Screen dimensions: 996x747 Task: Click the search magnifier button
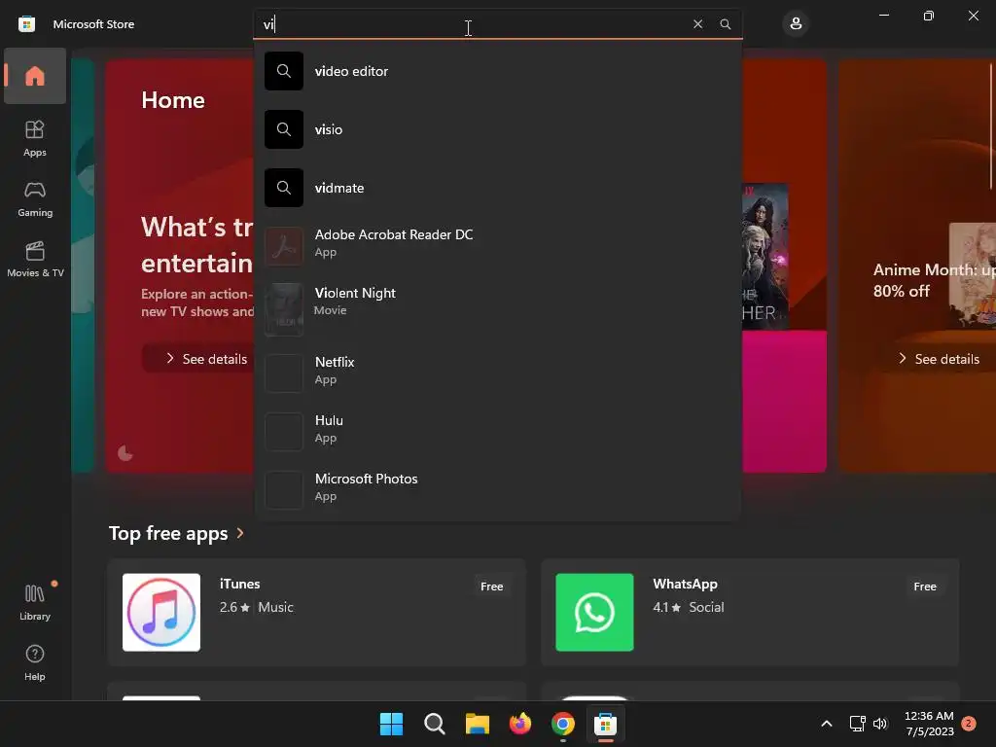pyautogui.click(x=726, y=24)
